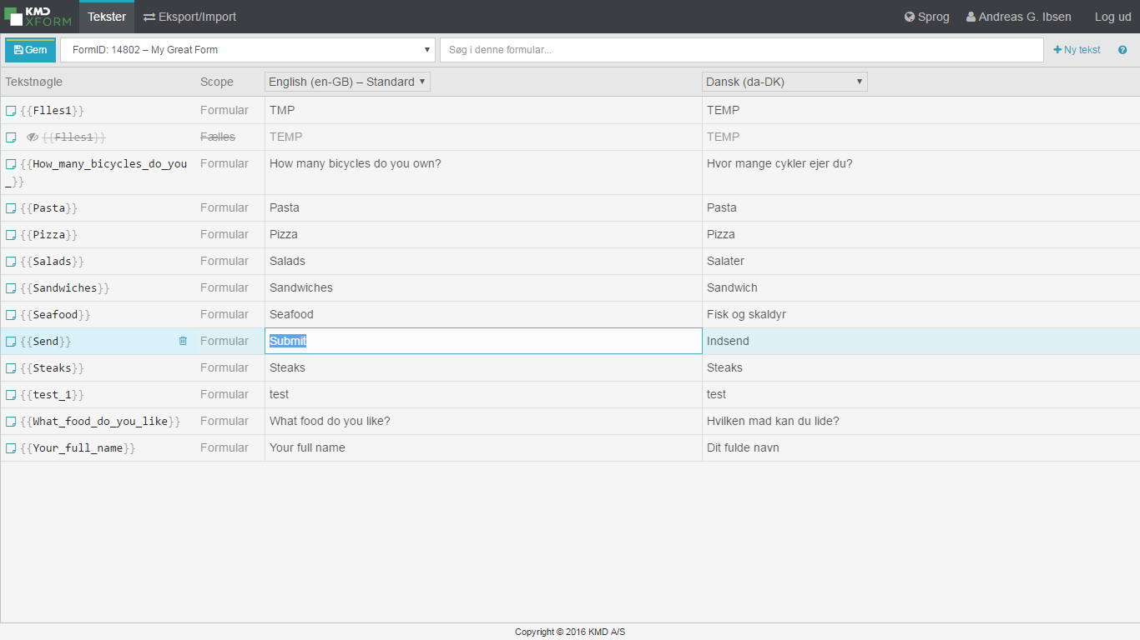Viewport: 1140px width, 640px height.
Task: Expand the Dansk (da-DK) language dropdown
Action: 784,82
